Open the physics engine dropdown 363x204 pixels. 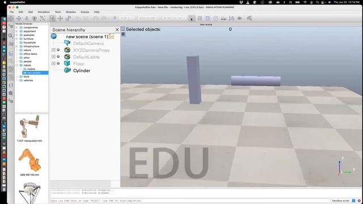[x=126, y=18]
